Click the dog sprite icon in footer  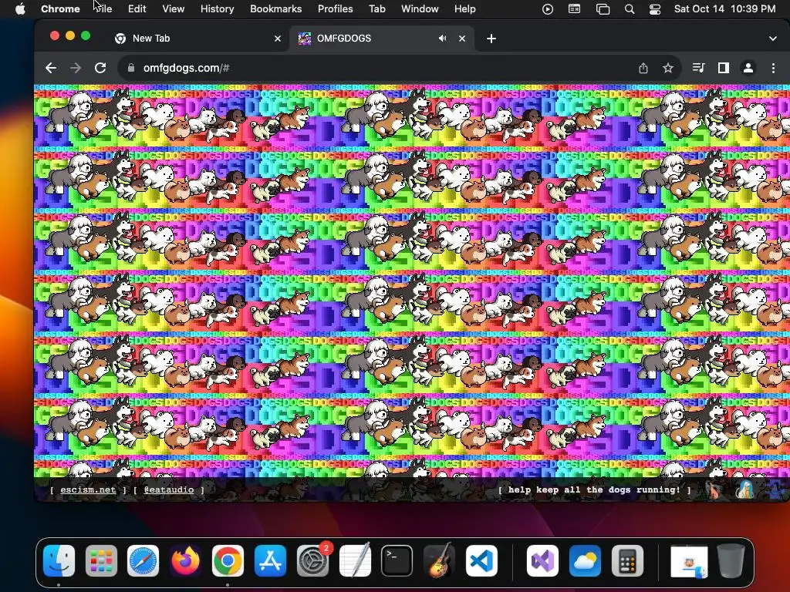[x=714, y=489]
